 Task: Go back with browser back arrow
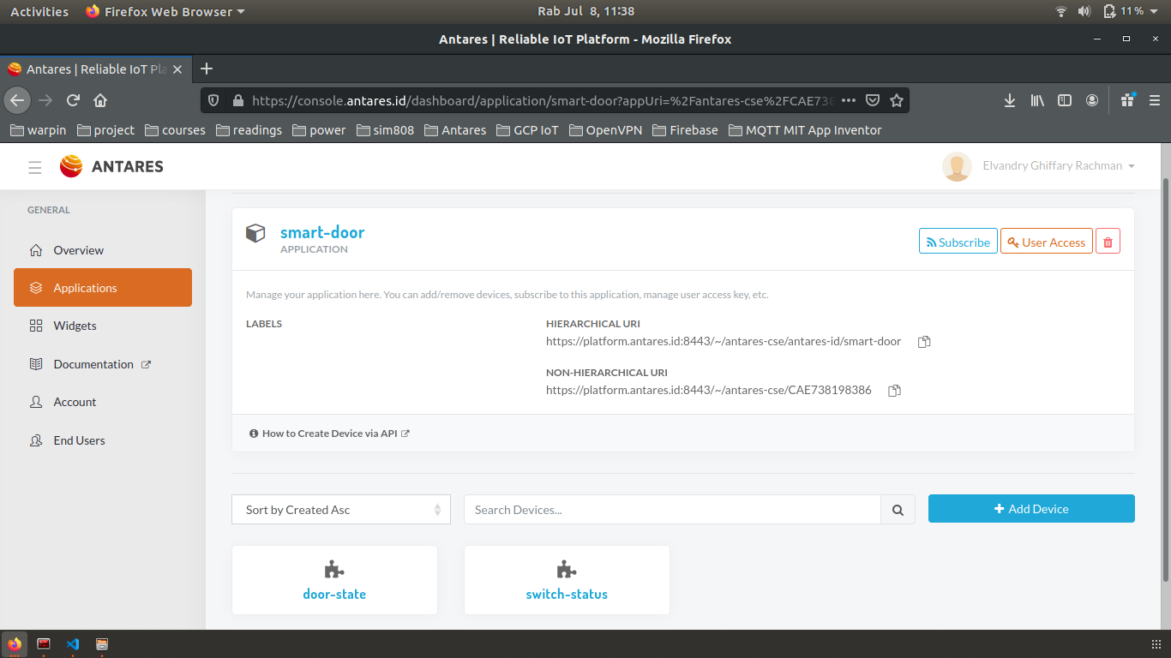17,100
